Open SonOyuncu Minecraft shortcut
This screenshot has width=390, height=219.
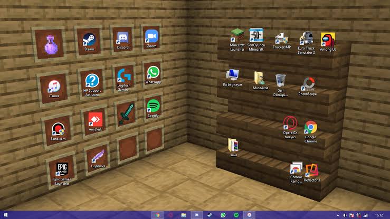pos(256,40)
